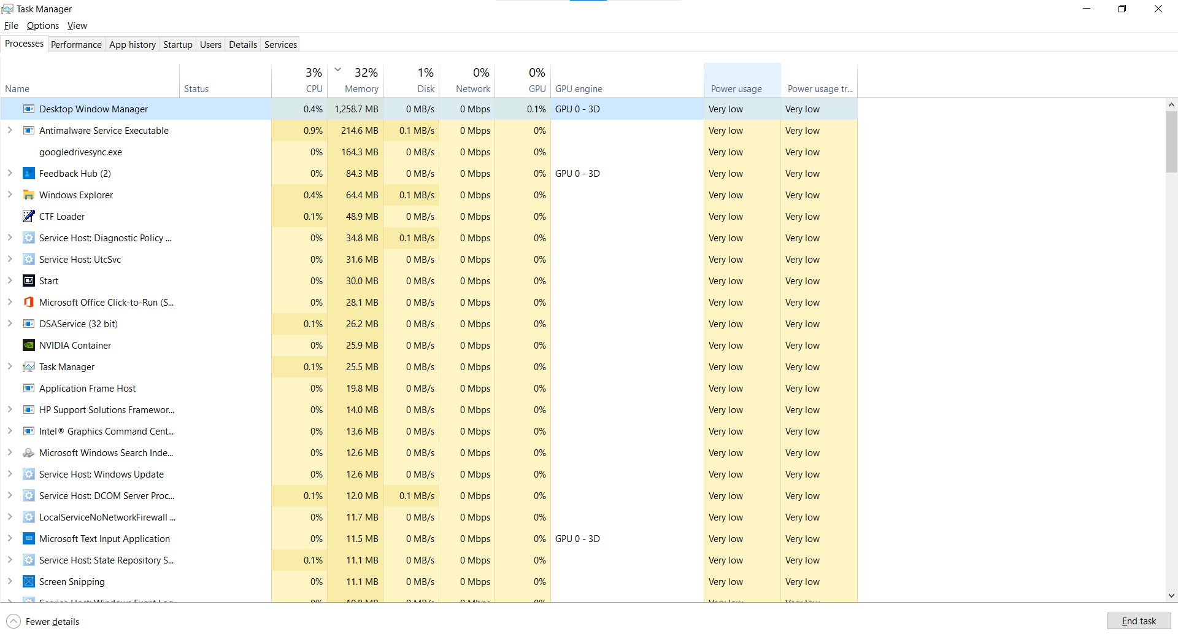Expand the Windows Explorer process group
Screen dimensions: 1178x639
[x=10, y=195]
